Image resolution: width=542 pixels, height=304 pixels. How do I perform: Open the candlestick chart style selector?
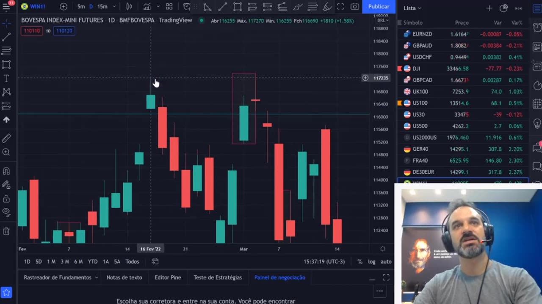tap(129, 6)
